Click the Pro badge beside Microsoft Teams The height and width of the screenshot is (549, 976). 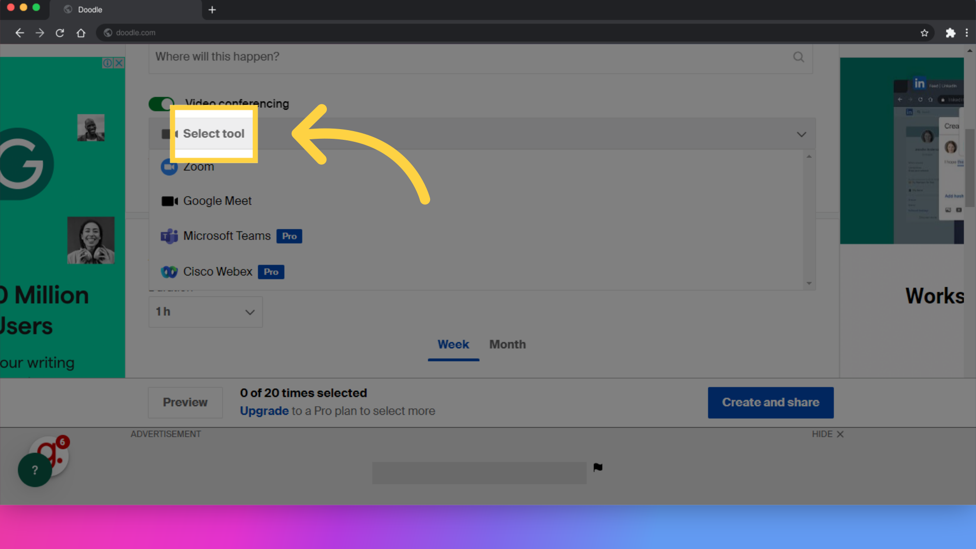tap(289, 236)
